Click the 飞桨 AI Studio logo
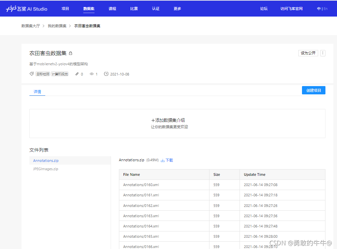The height and width of the screenshot is (249, 337). coord(27,9)
